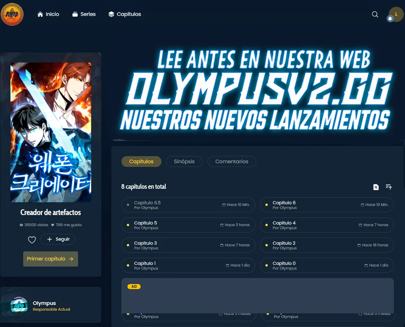405x327 pixels.
Task: Open the user profile avatar
Action: [397, 14]
